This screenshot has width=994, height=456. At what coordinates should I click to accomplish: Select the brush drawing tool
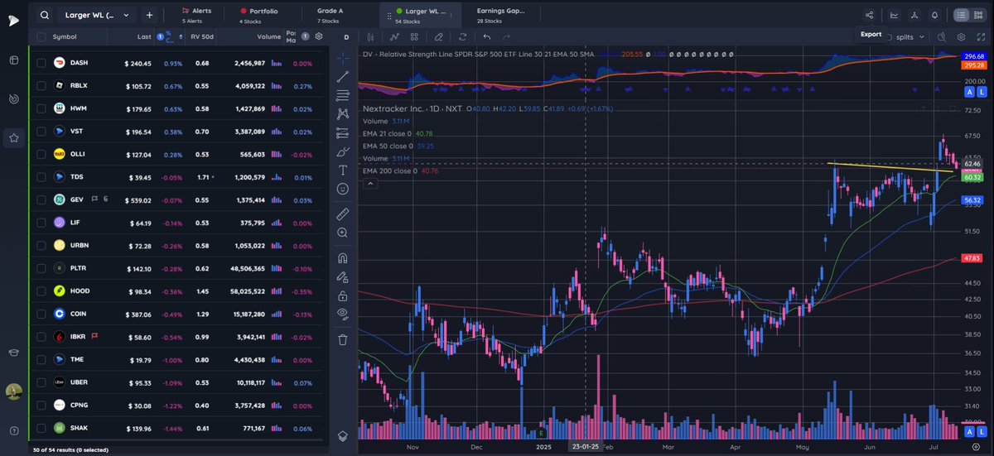coord(343,151)
